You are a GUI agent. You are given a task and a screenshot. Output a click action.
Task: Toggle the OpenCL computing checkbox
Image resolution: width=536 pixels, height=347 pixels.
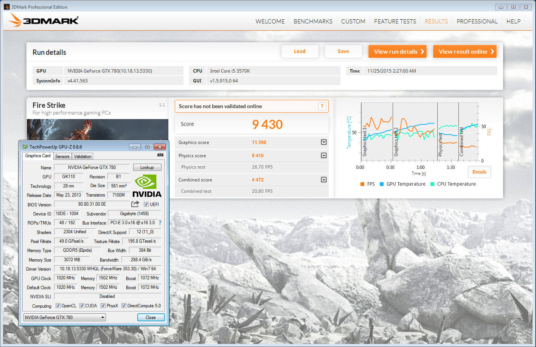tap(58, 306)
